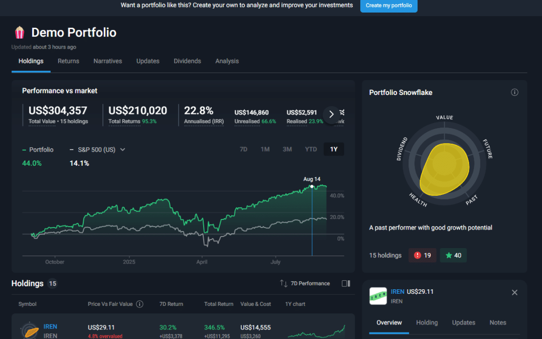
Task: Click the Portfolio legend label
Action: (41, 150)
